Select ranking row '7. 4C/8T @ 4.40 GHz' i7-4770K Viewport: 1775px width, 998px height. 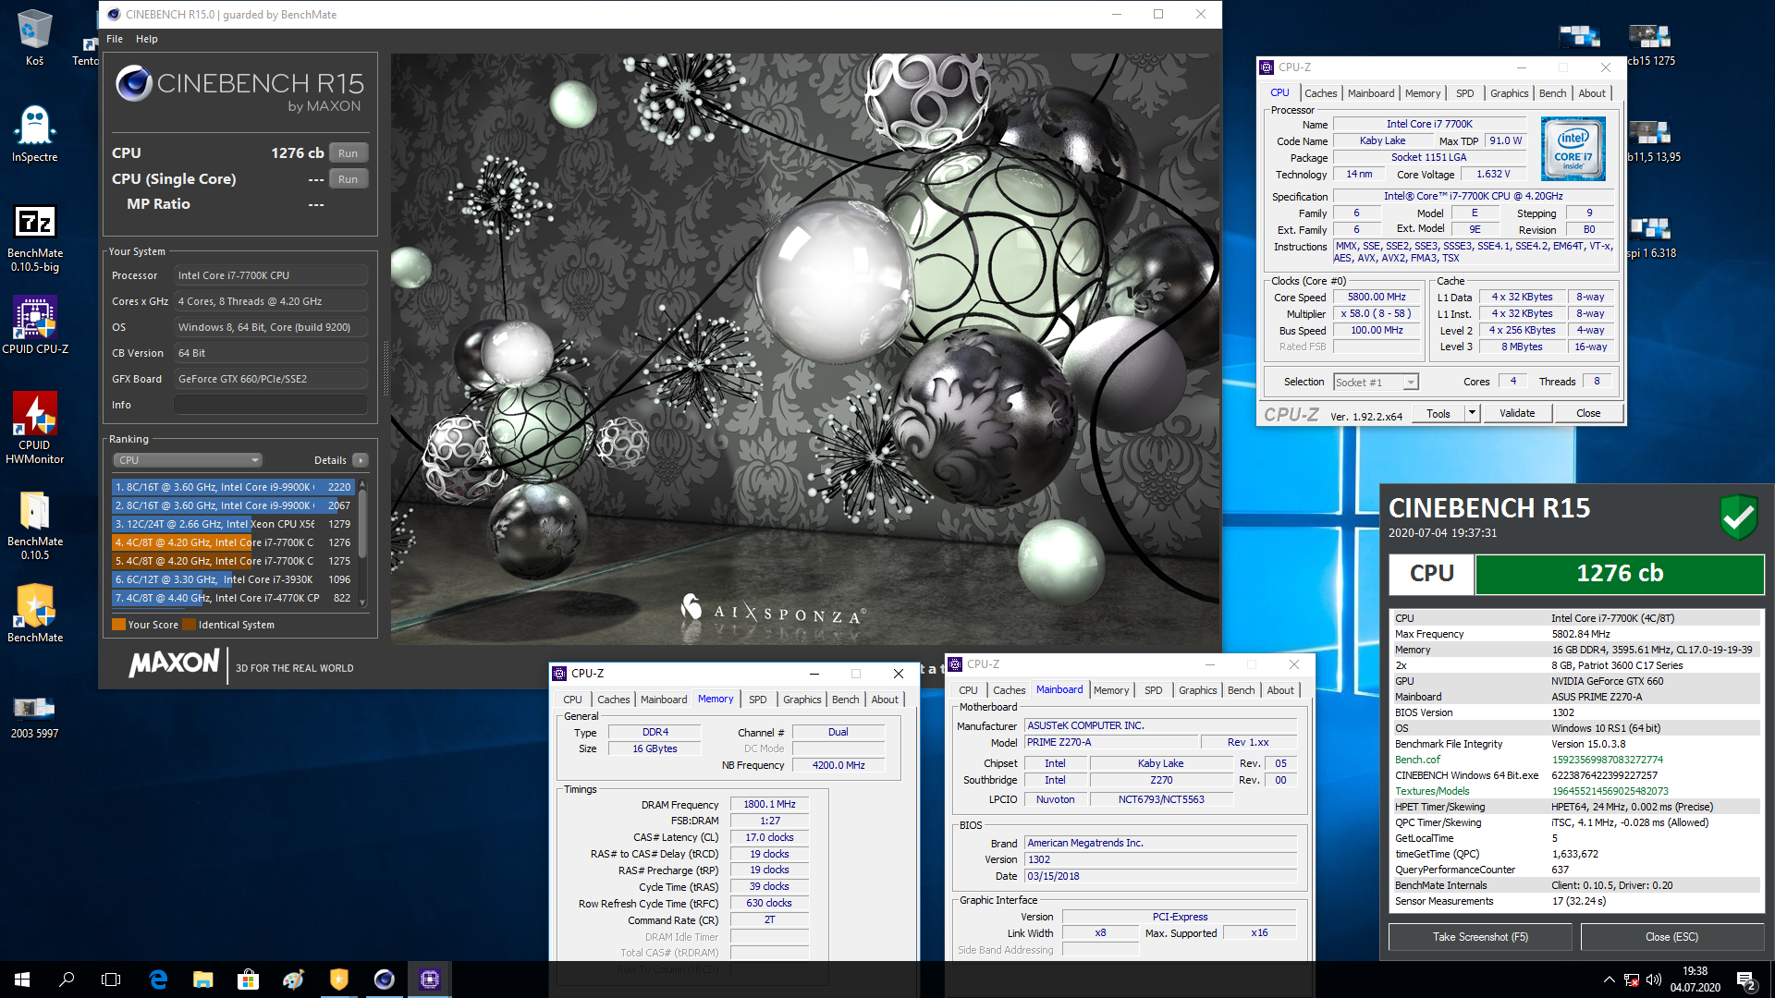tap(233, 598)
